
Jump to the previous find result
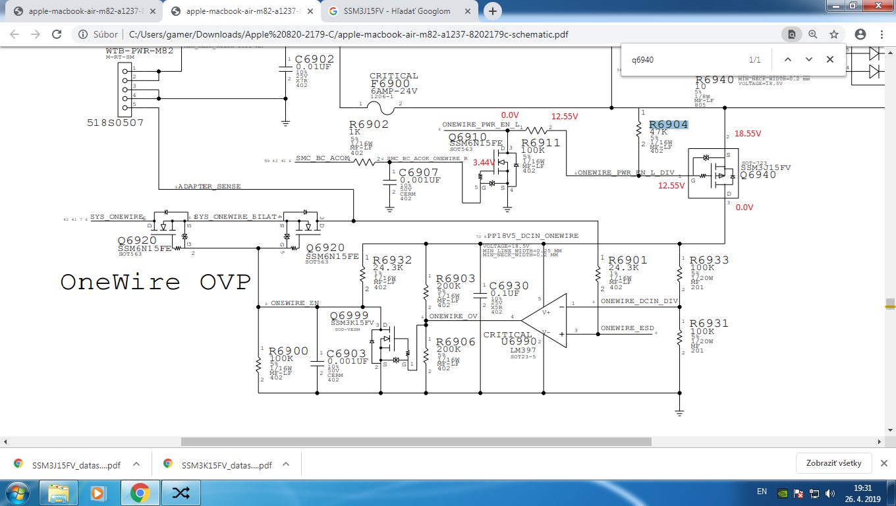coord(788,59)
